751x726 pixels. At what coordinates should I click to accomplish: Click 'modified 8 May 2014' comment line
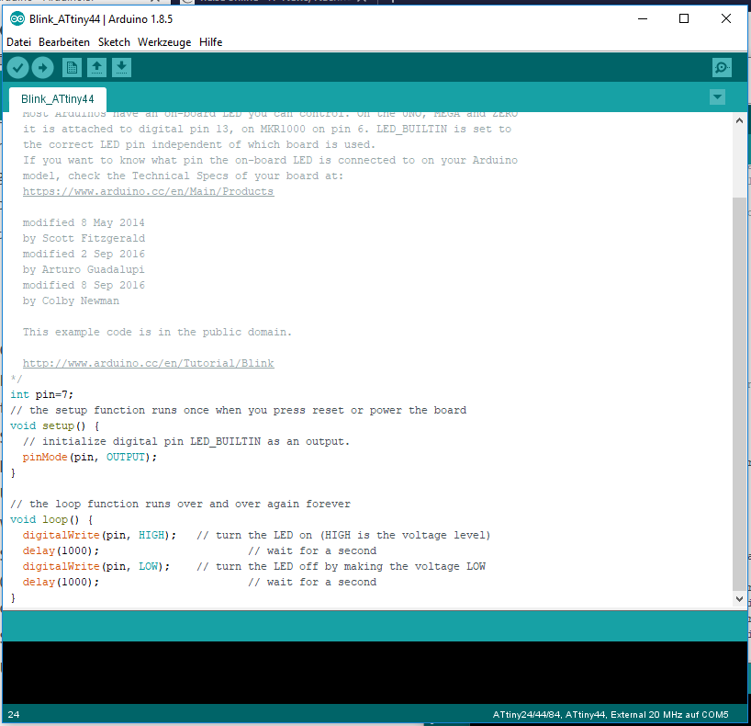tap(84, 222)
